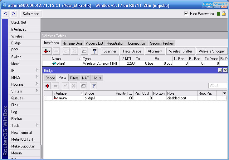The image size is (229, 160).
Task: Expand the MPLS submenu
Action: [24, 77]
